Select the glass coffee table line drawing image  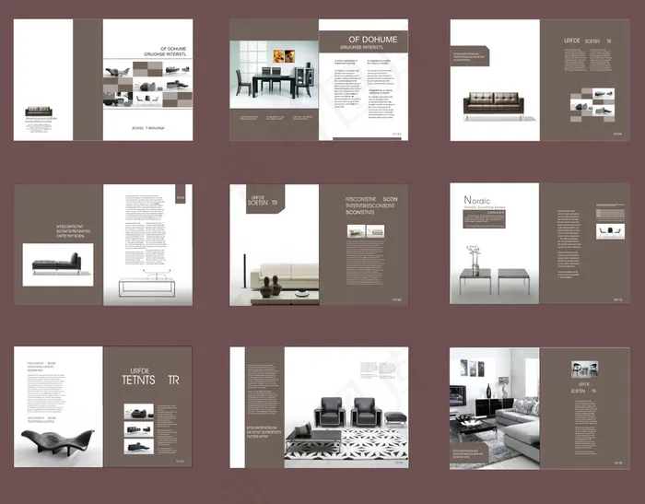coord(147,283)
